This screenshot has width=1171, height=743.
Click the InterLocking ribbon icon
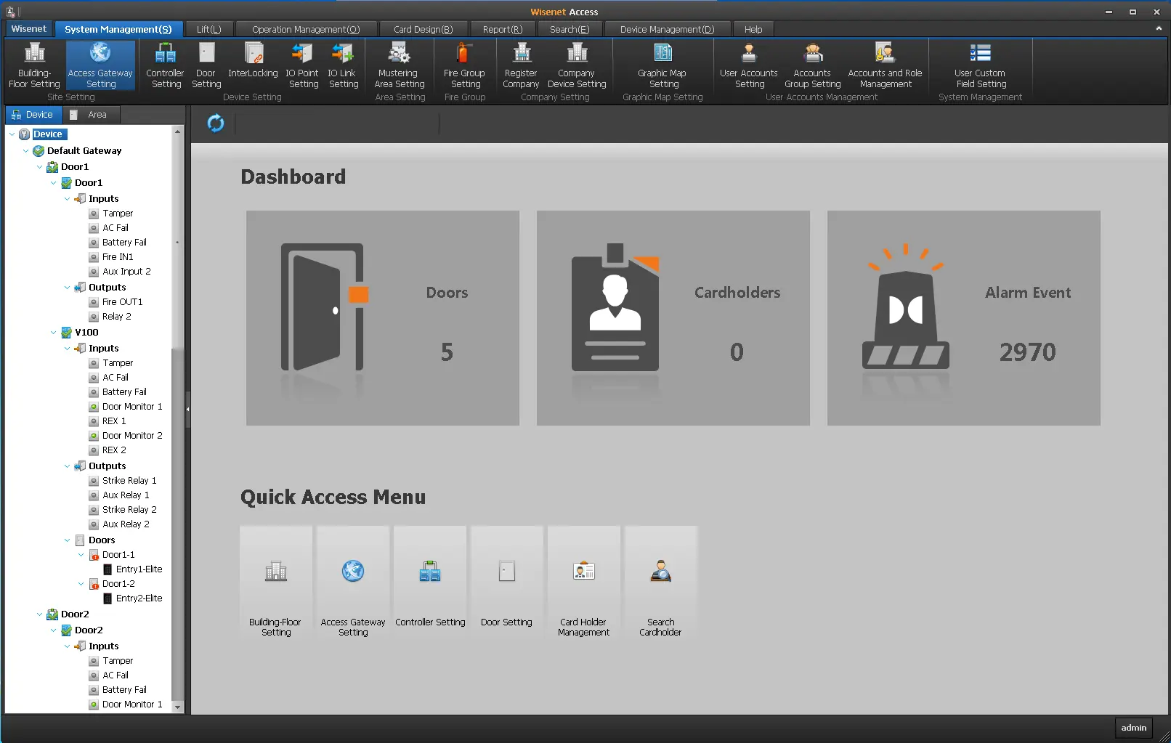click(253, 65)
